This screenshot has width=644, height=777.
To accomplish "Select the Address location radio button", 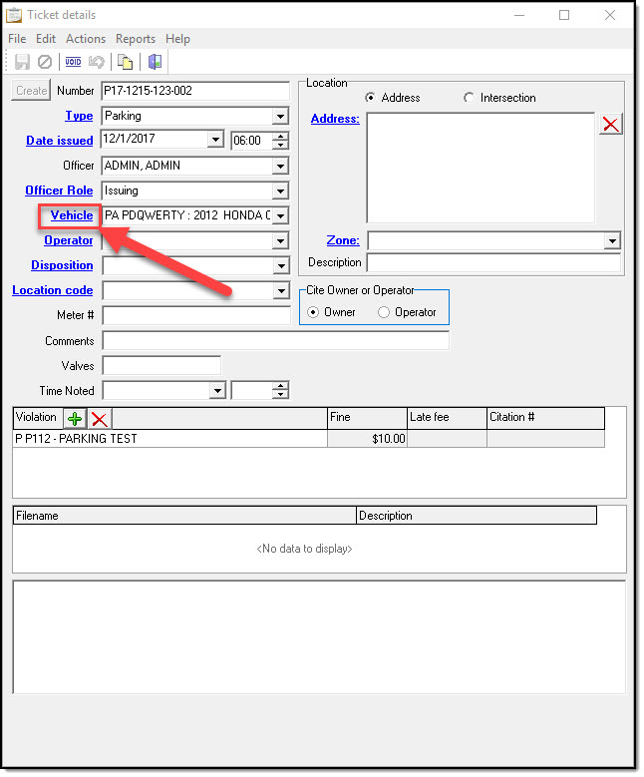I will point(371,98).
